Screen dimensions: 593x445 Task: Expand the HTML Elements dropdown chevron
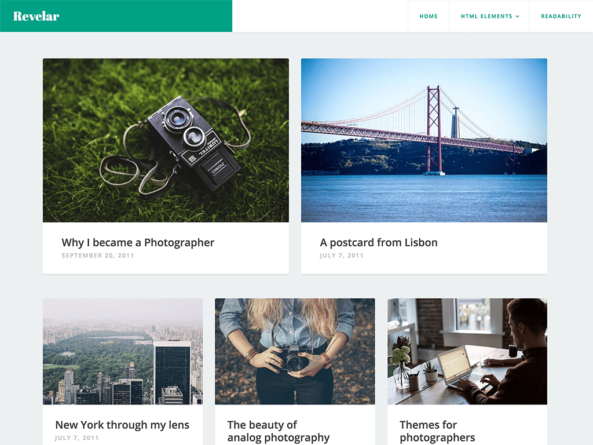pyautogui.click(x=517, y=16)
